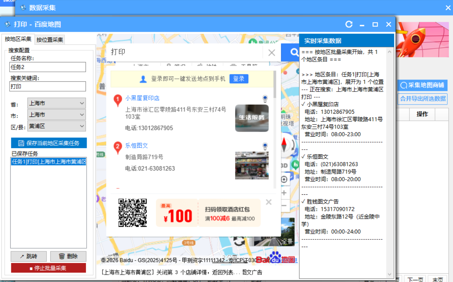Click the search results list scrollbar
Screen dimensions: 453x282
tap(275, 84)
